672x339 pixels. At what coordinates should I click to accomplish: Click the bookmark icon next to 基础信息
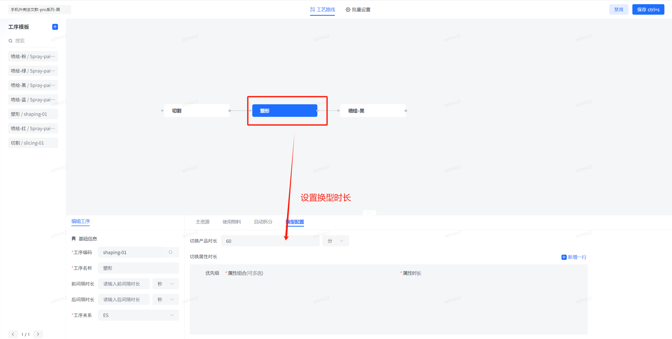[73, 238]
